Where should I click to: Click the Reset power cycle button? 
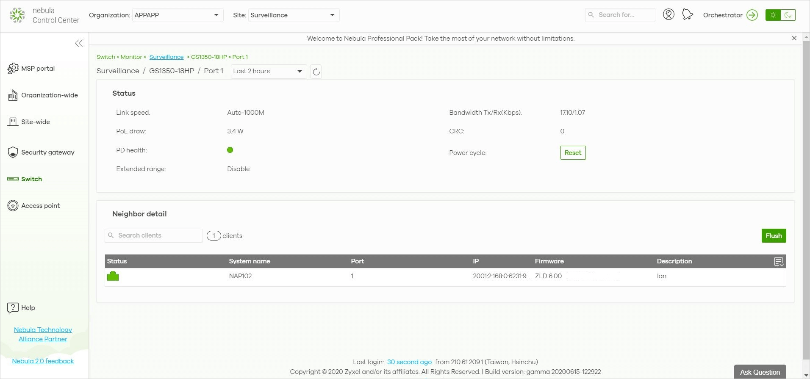click(x=573, y=153)
